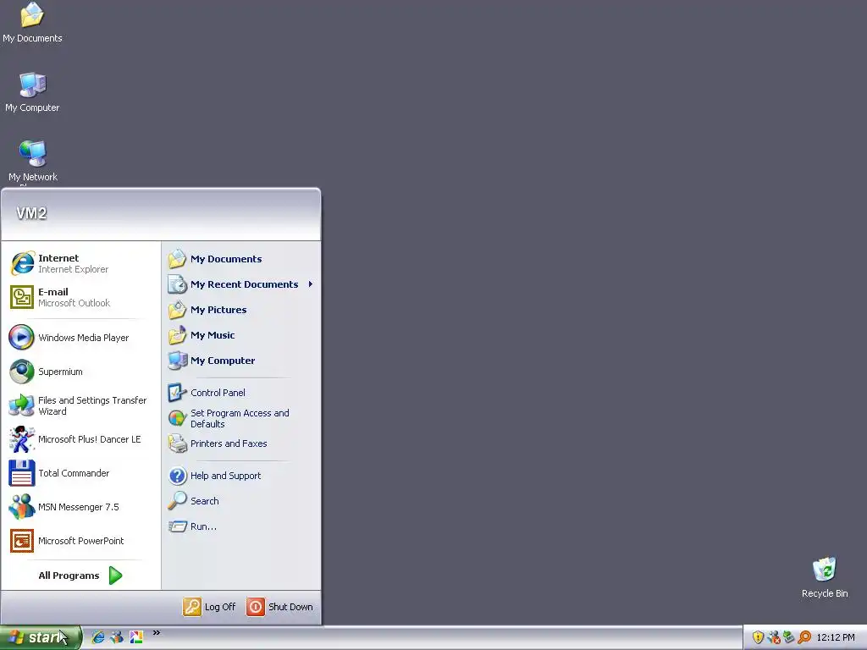This screenshot has width=867, height=650.
Task: Click the yellow security shield tray icon
Action: tap(758, 637)
